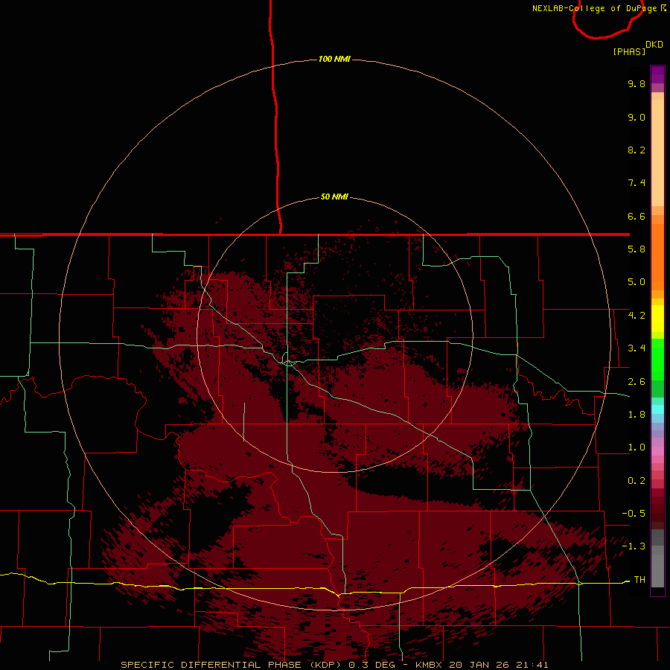This screenshot has height=670, width=670.
Task: Select the 0.2 scale label
Action: [636, 481]
